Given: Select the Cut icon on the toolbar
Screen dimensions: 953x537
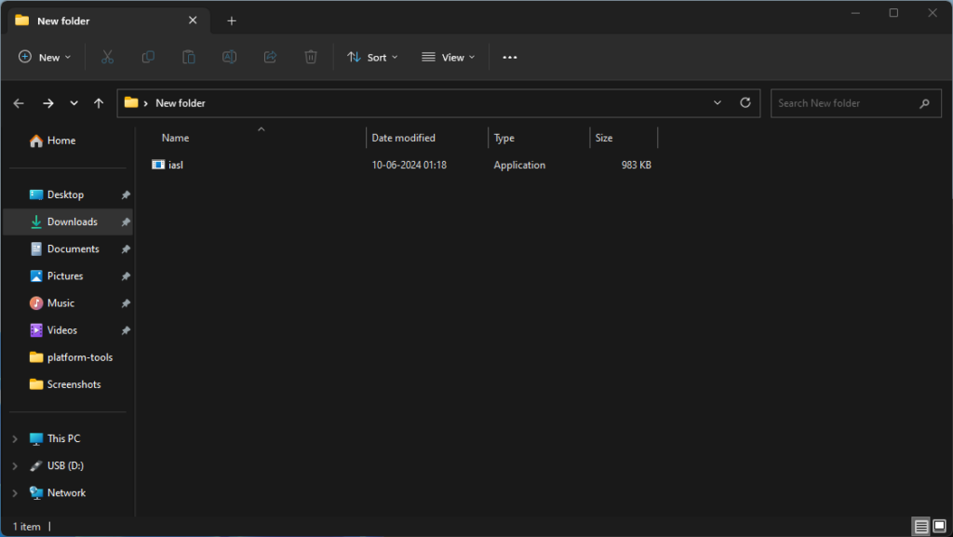Looking at the screenshot, I should (107, 57).
